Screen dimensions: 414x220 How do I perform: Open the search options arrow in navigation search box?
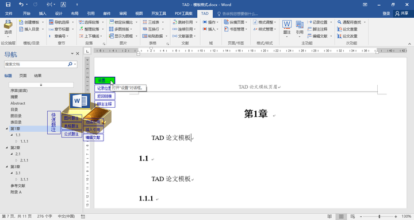tap(75, 64)
